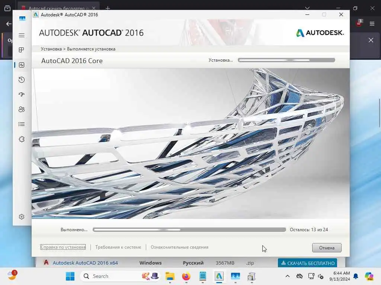Viewport: 381px width, 285px height.
Task: Open Processes page in Task Manager sidebar
Action: 22,50
